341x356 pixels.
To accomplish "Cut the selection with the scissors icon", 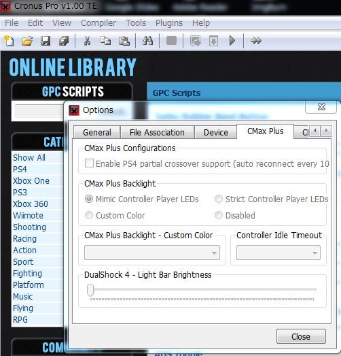I will [87, 41].
